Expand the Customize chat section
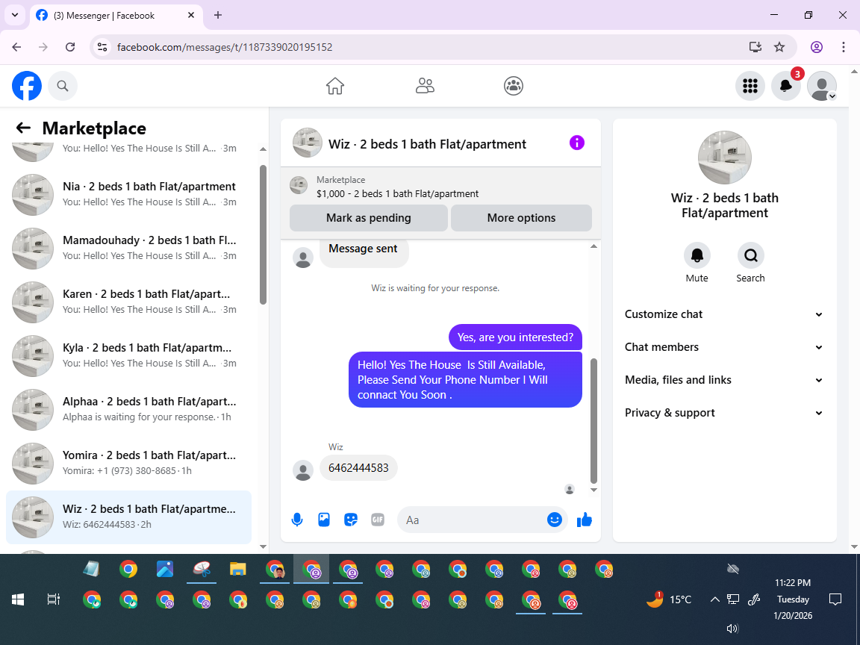The image size is (860, 645). [x=724, y=314]
